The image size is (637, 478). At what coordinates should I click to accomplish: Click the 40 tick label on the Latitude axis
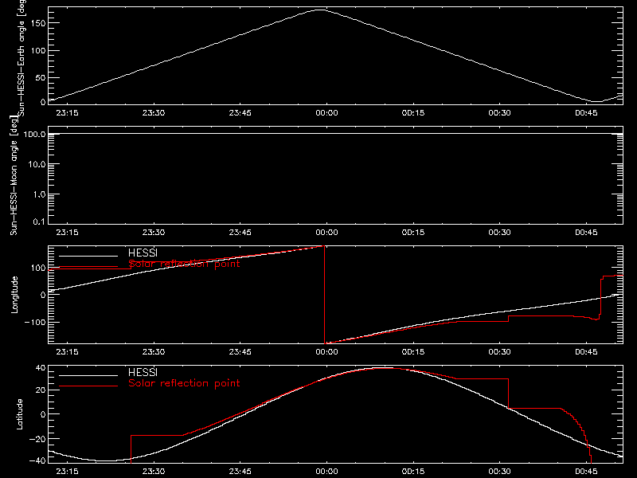41,368
